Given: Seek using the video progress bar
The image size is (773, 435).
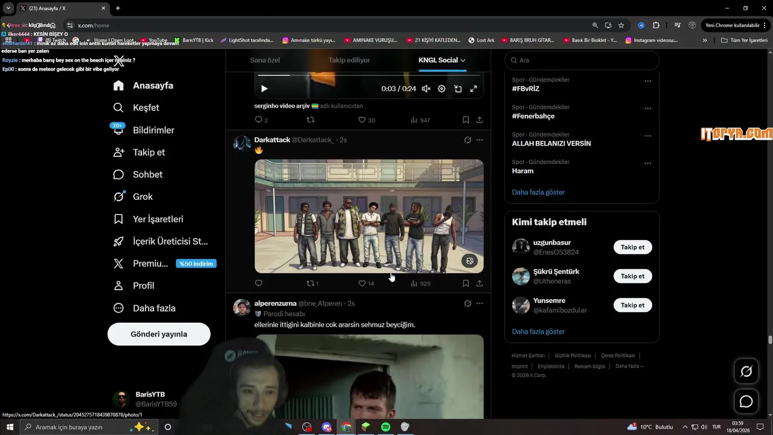Looking at the screenshot, I should click(368, 76).
